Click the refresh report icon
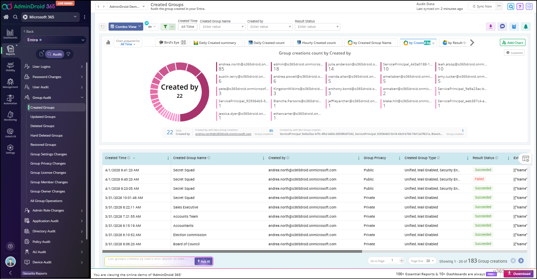The width and height of the screenshot is (537, 279). click(x=102, y=27)
